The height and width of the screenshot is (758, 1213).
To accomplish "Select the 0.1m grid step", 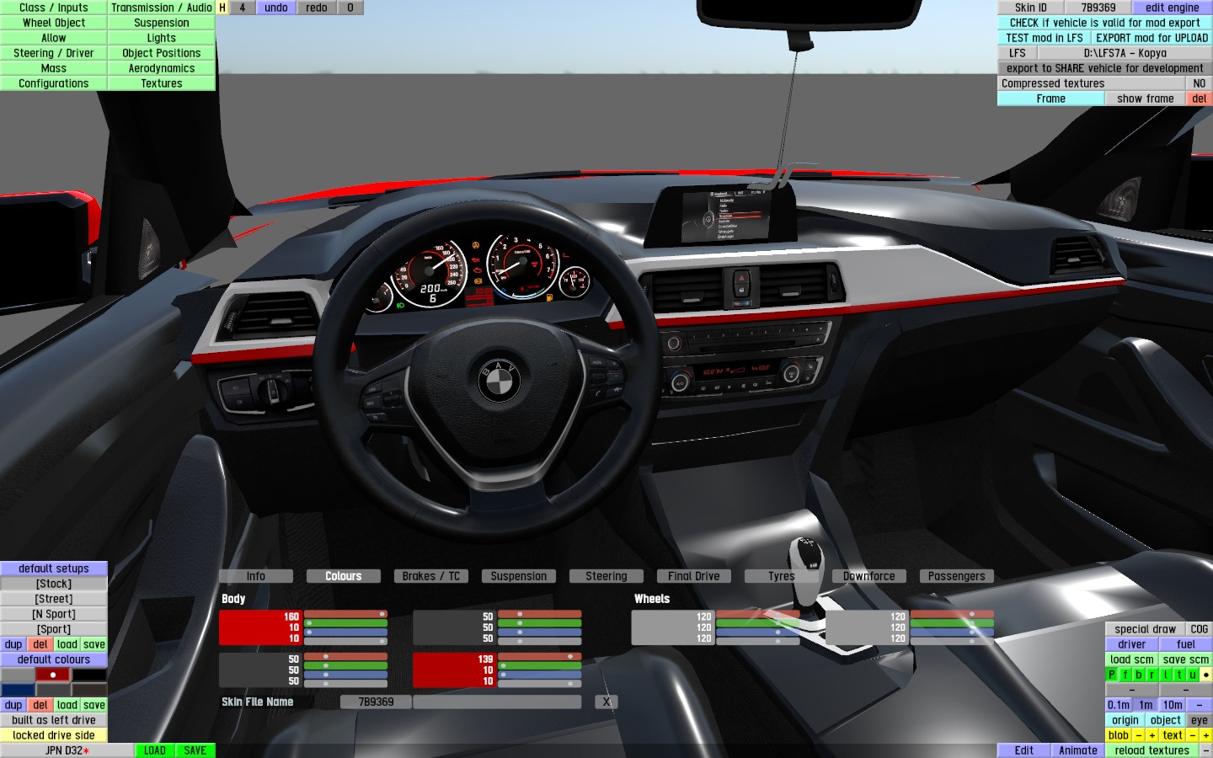I will coord(1119,705).
